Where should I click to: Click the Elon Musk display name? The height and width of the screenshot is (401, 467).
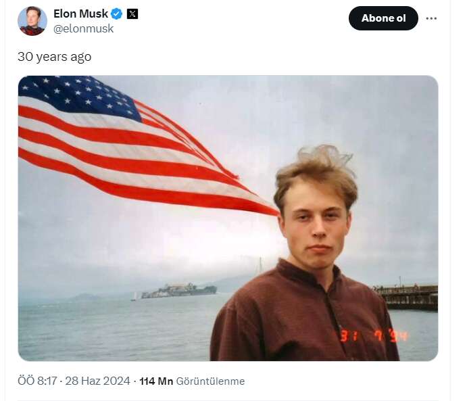point(80,14)
